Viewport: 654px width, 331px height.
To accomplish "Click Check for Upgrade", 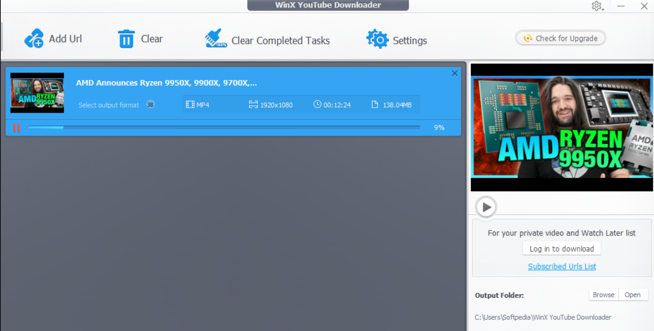I will (560, 38).
